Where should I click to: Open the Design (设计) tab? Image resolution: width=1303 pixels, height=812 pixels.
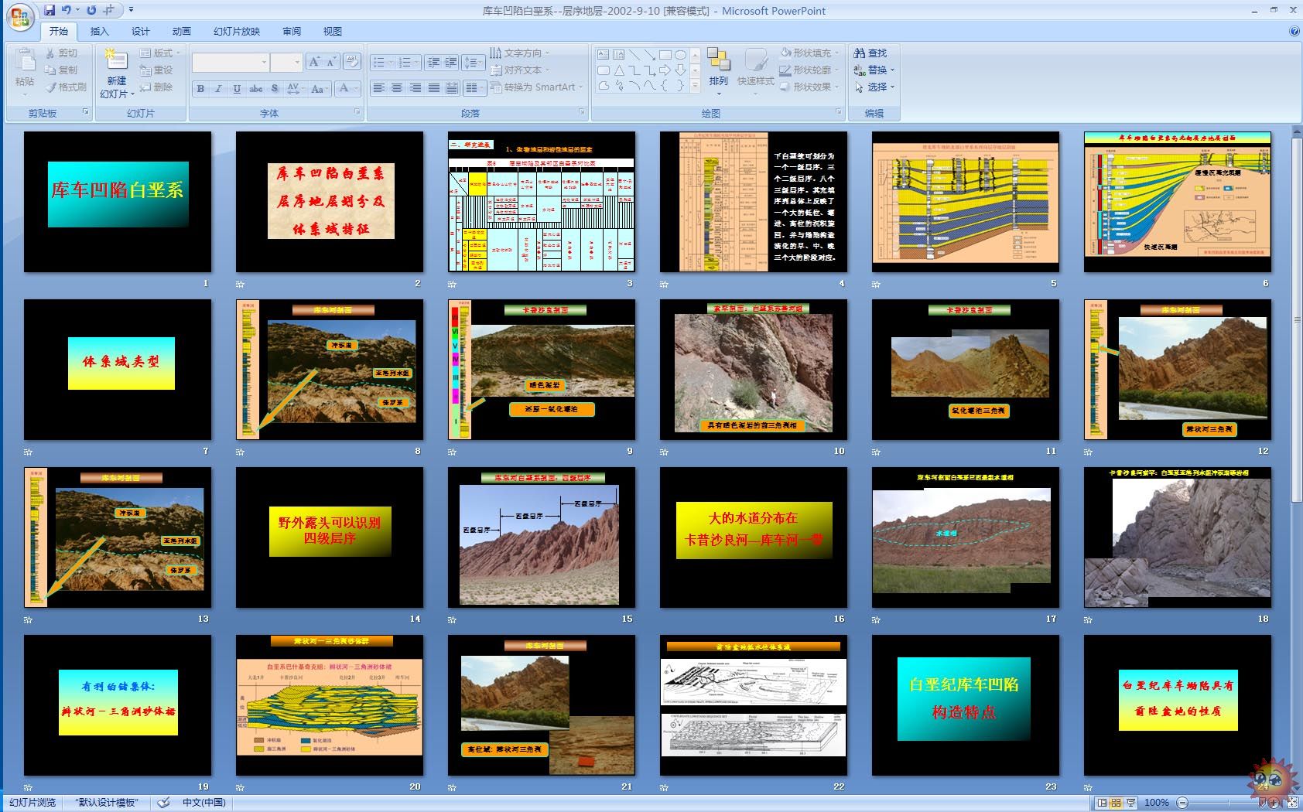click(x=141, y=32)
